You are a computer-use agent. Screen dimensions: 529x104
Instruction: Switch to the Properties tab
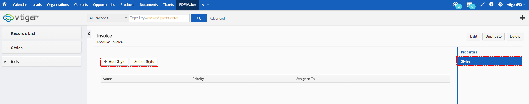(x=469, y=52)
